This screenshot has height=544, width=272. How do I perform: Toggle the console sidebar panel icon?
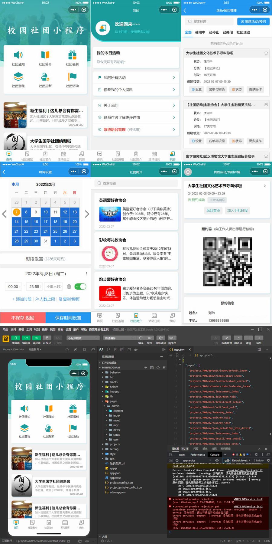(171, 460)
